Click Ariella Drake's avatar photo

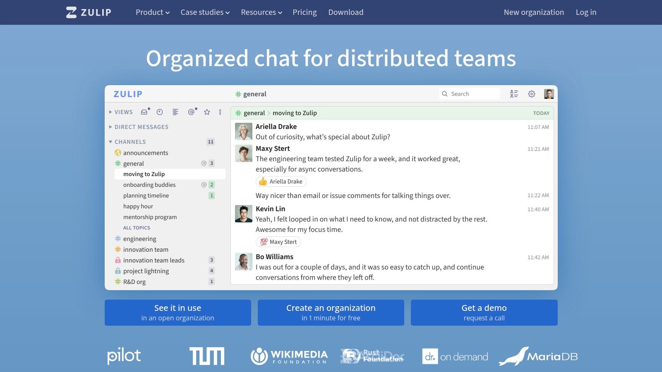click(x=244, y=131)
